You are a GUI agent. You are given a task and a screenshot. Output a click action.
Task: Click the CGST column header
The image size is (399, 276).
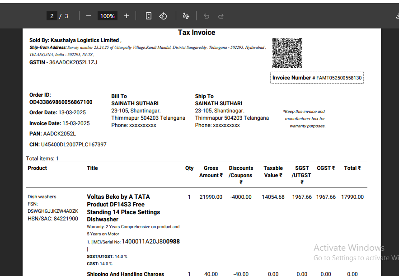(326, 168)
